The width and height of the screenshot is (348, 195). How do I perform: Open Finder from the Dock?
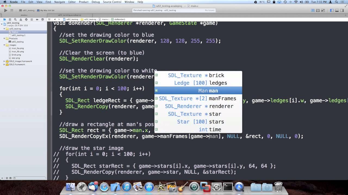coord(70,187)
